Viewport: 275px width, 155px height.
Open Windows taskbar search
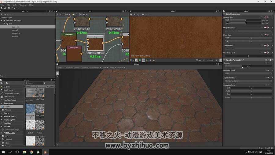[x=10, y=152]
